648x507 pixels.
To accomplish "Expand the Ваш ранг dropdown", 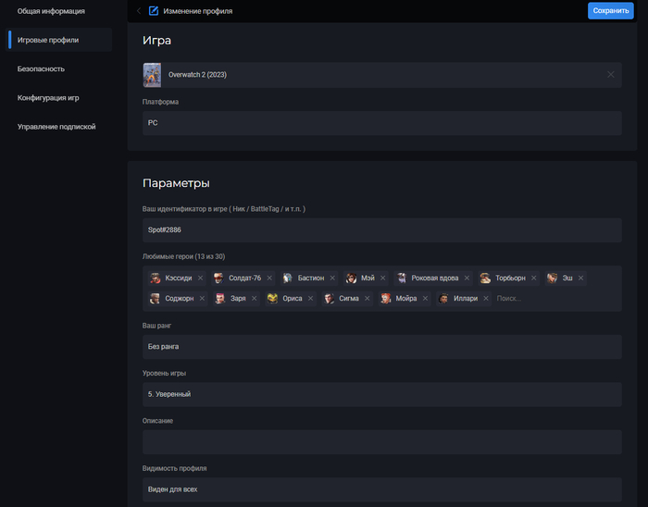I will coord(381,346).
